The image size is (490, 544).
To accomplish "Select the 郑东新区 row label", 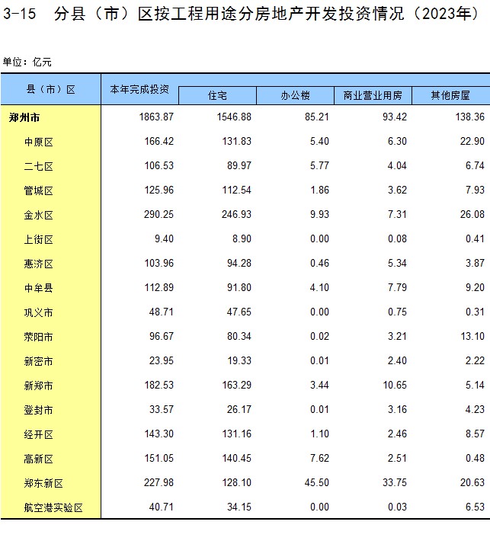I will 43,483.
